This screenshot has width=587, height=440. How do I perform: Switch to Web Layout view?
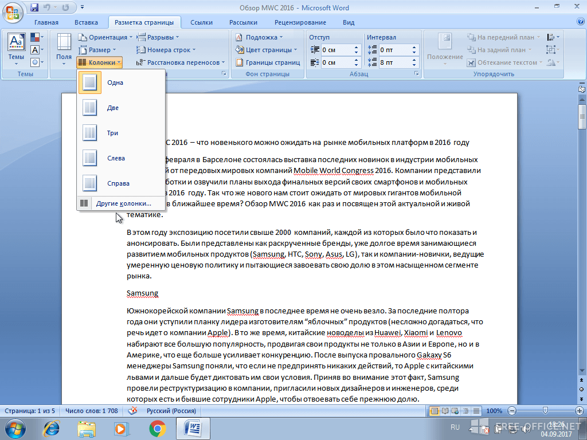(455, 411)
